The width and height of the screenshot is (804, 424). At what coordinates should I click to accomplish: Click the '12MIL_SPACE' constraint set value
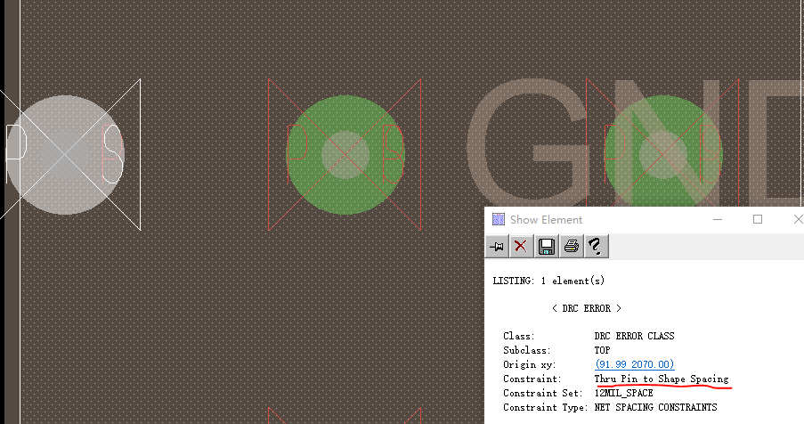623,393
